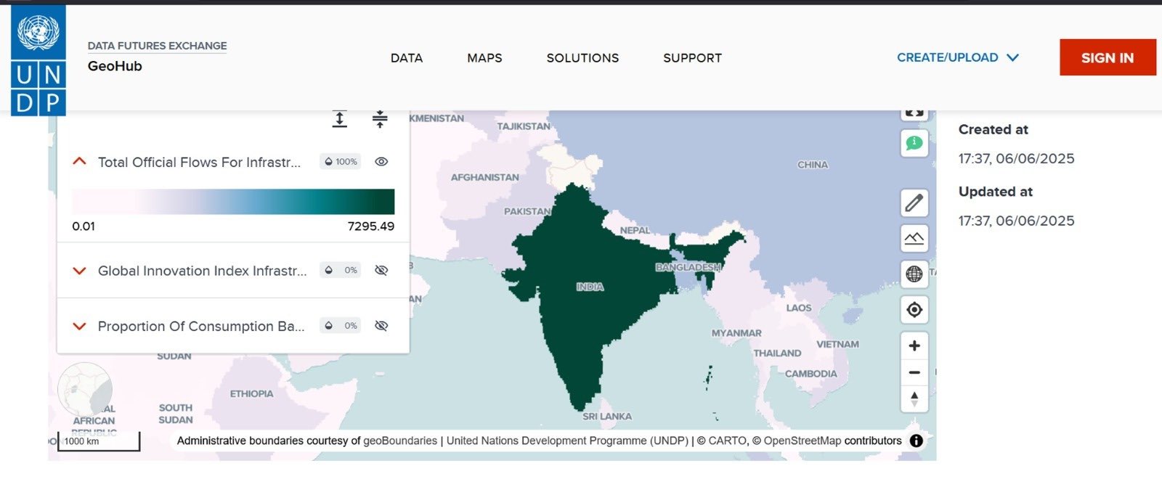This screenshot has width=1162, height=495.
Task: Open the SOLUTIONS menu
Action: click(x=582, y=58)
